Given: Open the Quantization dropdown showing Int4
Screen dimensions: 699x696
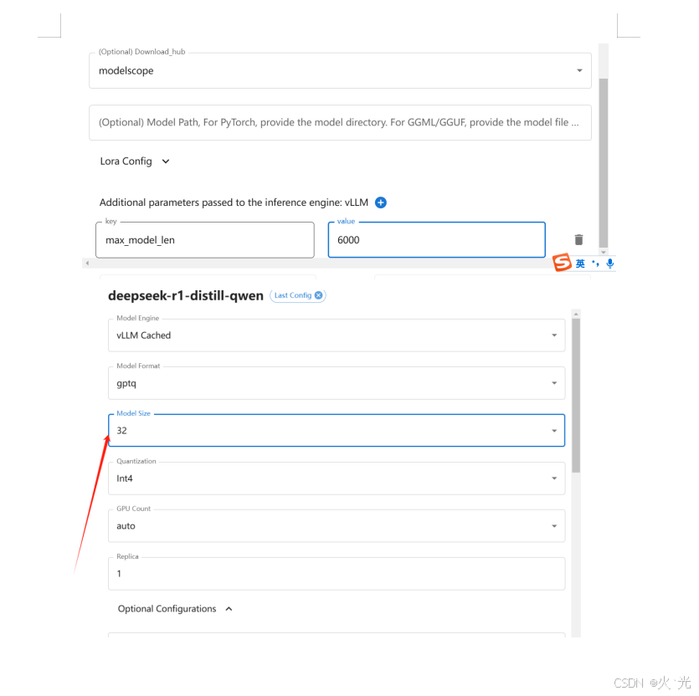Looking at the screenshot, I should tap(337, 478).
